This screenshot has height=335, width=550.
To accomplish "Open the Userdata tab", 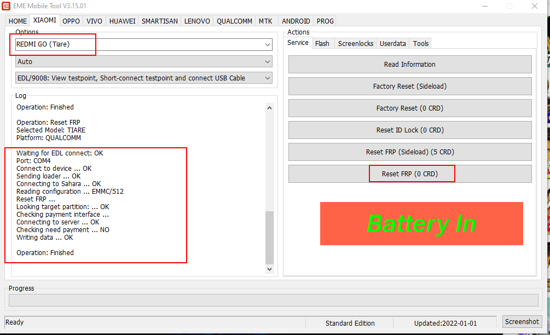I will 392,43.
